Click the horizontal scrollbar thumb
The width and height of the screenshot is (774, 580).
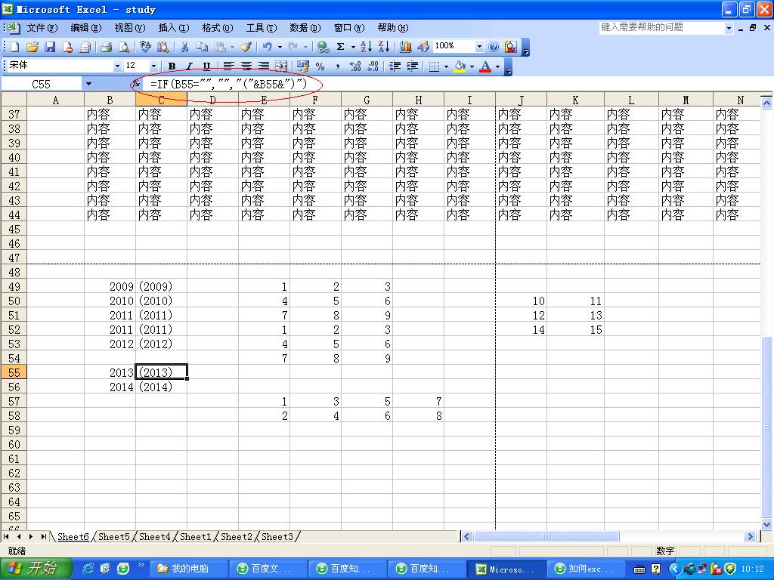click(x=546, y=537)
